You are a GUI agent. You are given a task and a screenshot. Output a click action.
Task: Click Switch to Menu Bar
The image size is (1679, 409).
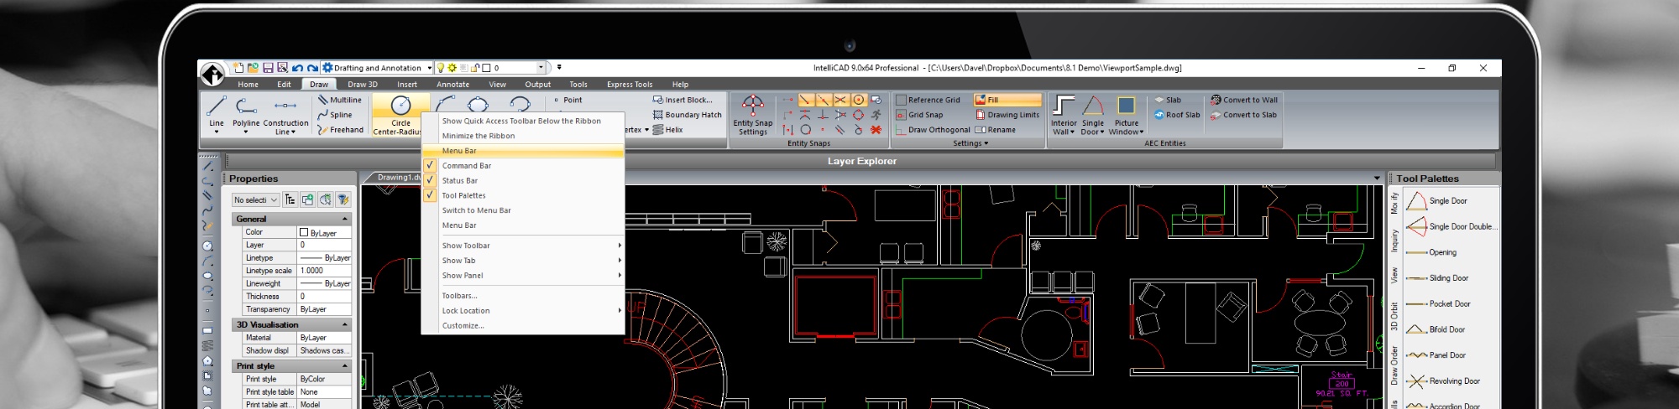[x=522, y=210]
